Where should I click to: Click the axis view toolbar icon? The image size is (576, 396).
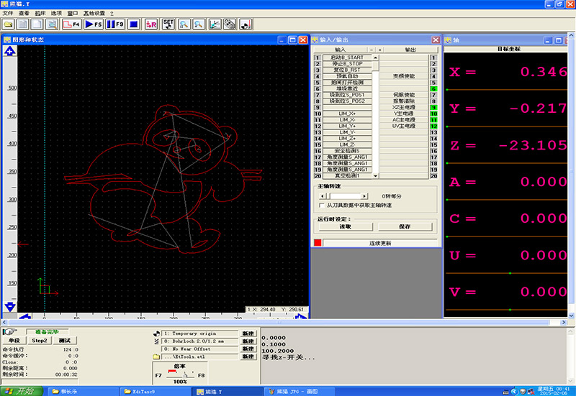pyautogui.click(x=215, y=24)
